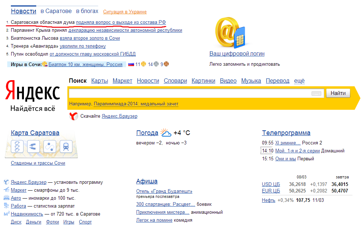Open Маркет search tab
The image size is (363, 230).
122,81
